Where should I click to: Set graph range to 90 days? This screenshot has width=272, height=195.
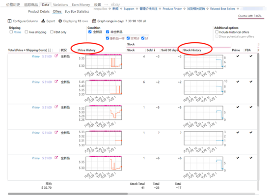[134, 21]
